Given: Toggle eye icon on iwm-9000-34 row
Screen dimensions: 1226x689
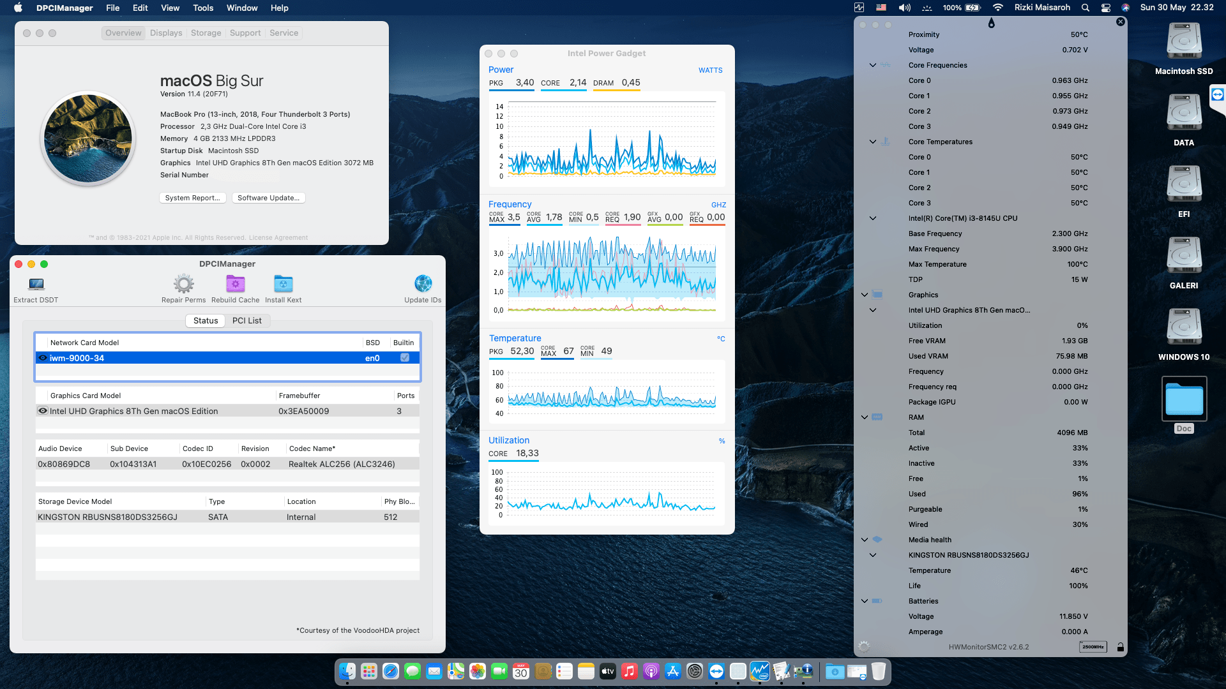Looking at the screenshot, I should click(x=43, y=358).
